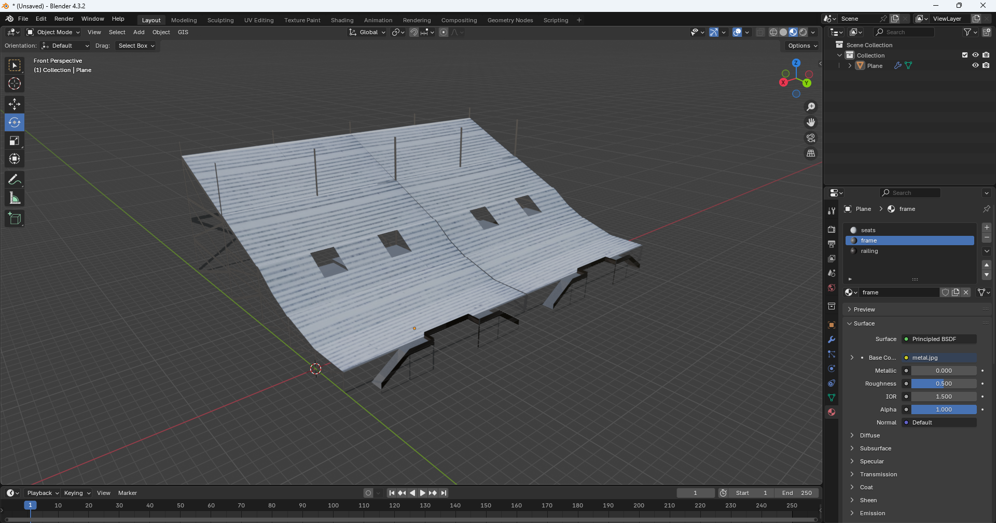The image size is (996, 523).
Task: Select the railing material slot
Action: [869, 251]
